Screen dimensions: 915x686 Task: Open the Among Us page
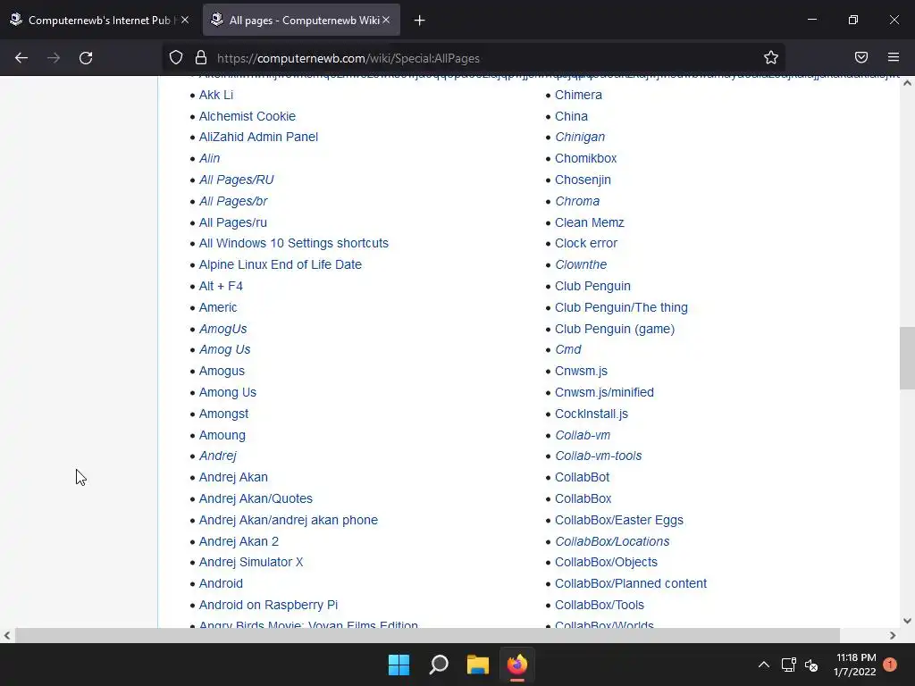tap(228, 393)
